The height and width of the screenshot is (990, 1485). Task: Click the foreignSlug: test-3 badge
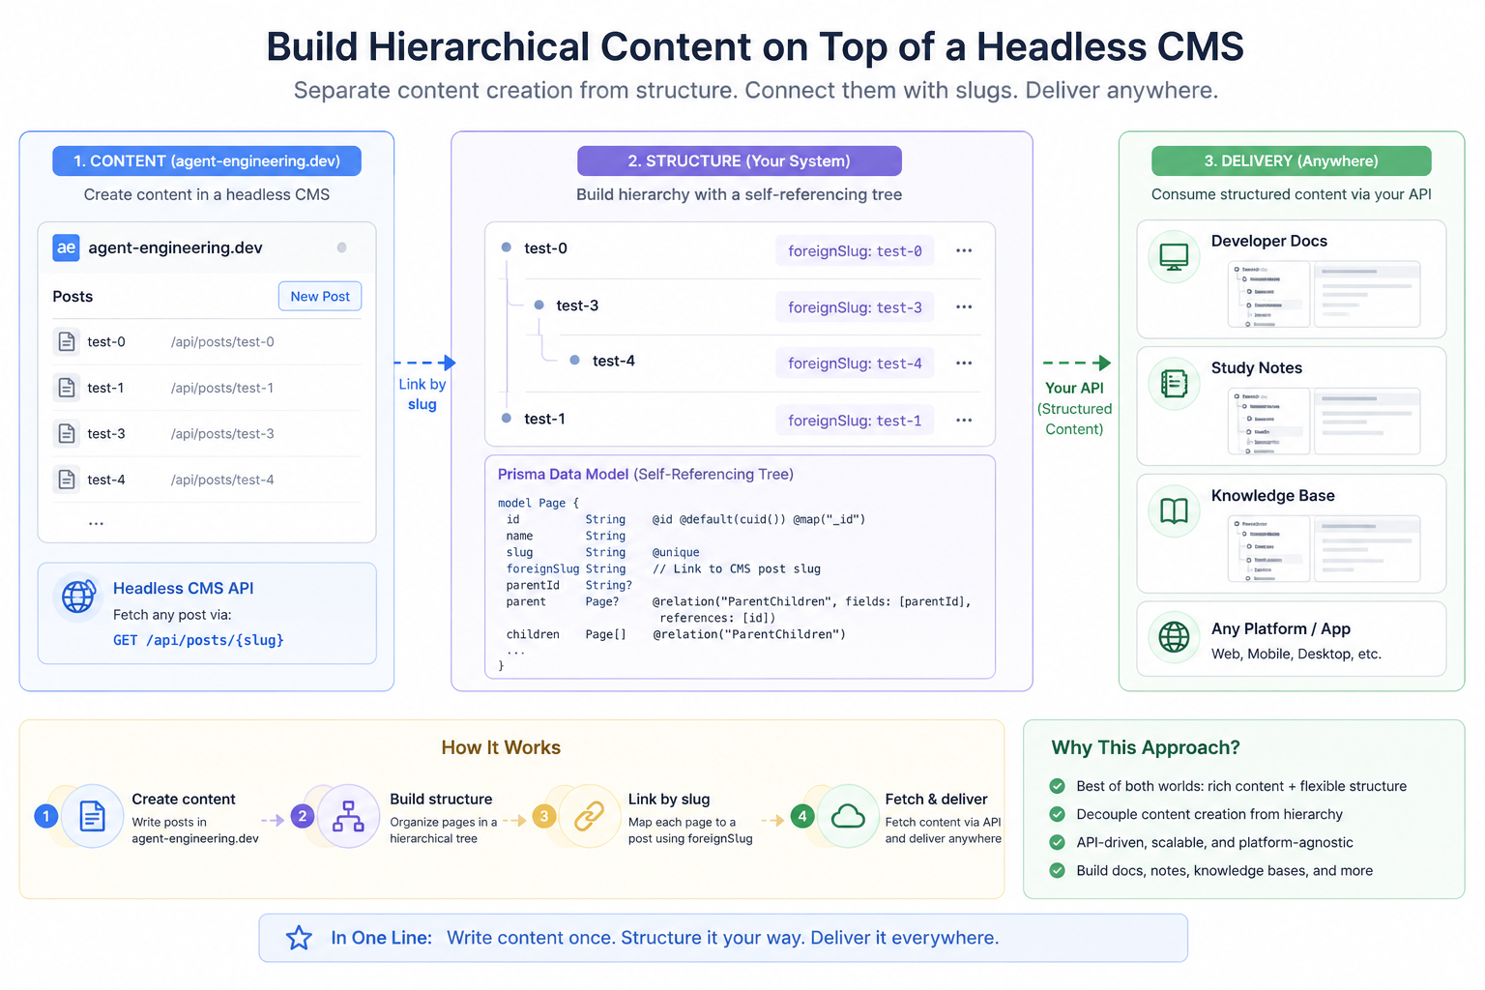(854, 306)
